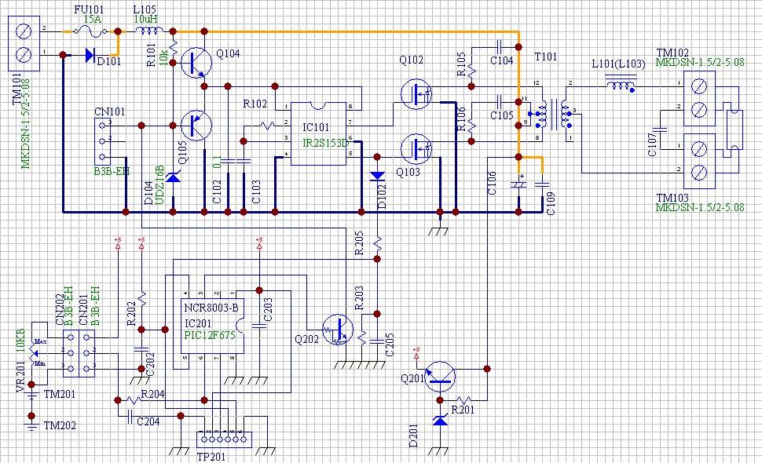Click the UDZ16B part name
The width and height of the screenshot is (762, 463).
(159, 185)
